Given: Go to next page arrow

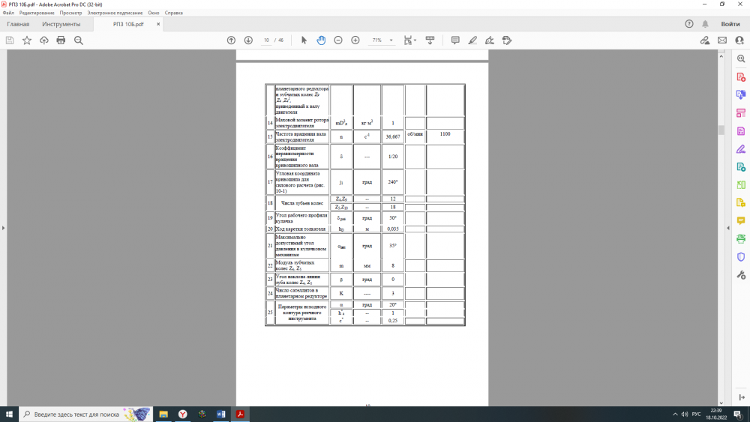Looking at the screenshot, I should [248, 40].
